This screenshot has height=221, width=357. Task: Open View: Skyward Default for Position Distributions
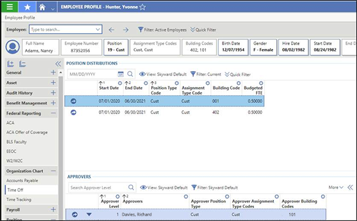tap(163, 74)
